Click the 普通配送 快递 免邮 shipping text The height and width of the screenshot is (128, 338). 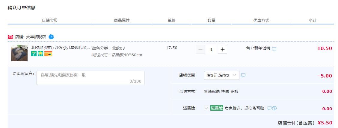tap(221, 92)
